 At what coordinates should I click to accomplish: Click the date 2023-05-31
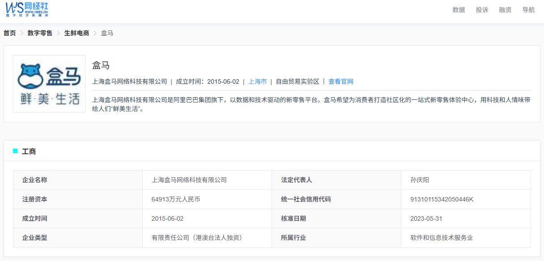[x=426, y=218]
